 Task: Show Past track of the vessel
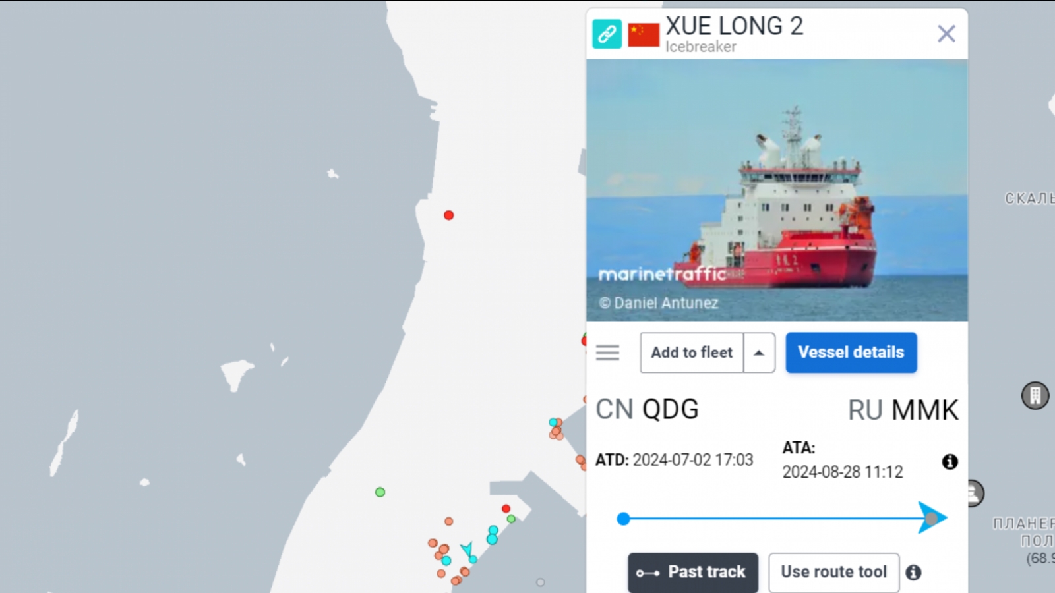(x=692, y=572)
